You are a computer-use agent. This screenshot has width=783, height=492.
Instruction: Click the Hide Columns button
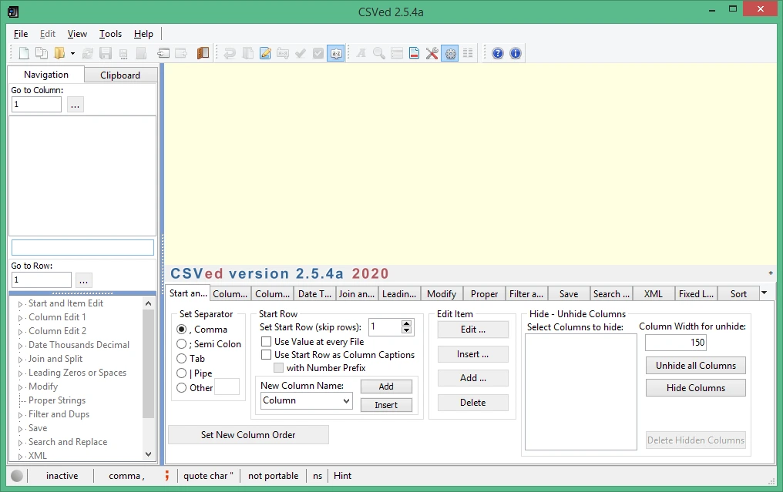(696, 388)
